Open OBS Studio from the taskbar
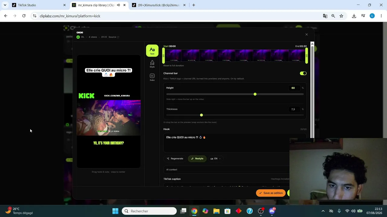Viewport: 387px width, 217px height. click(x=261, y=211)
